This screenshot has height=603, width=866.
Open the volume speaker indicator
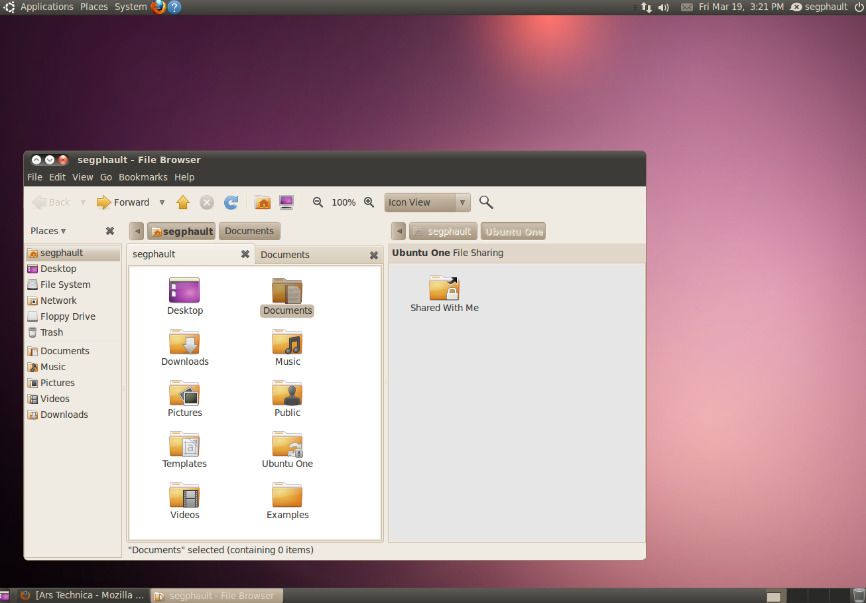tap(664, 7)
